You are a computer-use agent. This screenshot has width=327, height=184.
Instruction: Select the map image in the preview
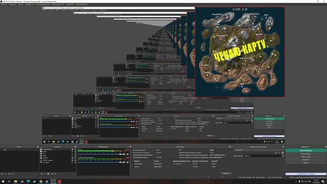pos(240,52)
